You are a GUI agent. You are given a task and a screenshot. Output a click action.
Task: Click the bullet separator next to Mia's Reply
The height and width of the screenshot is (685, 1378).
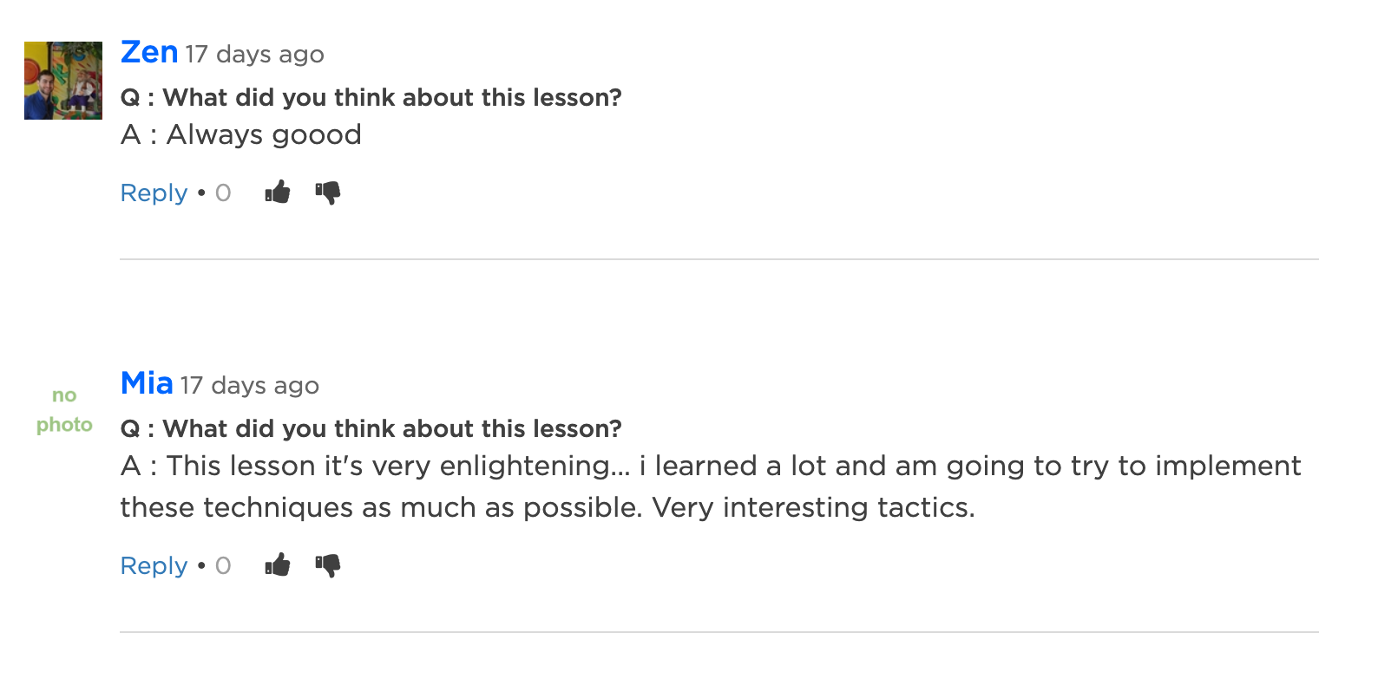(201, 566)
